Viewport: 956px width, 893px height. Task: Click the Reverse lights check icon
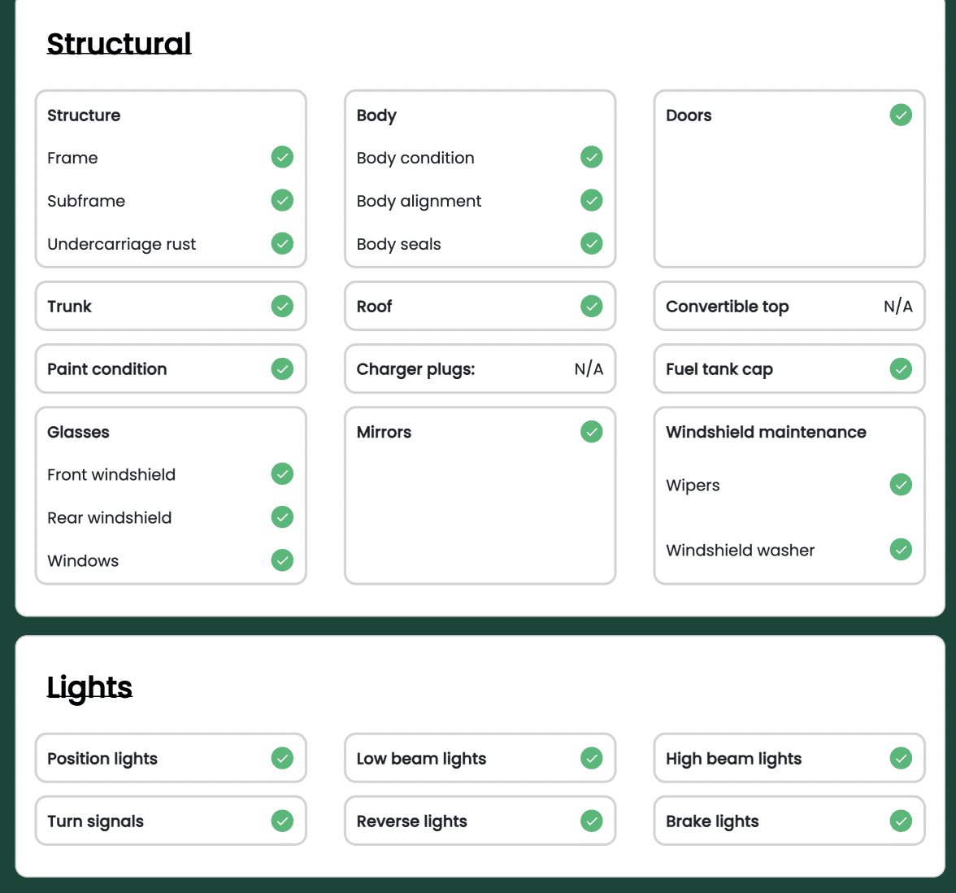pos(592,821)
